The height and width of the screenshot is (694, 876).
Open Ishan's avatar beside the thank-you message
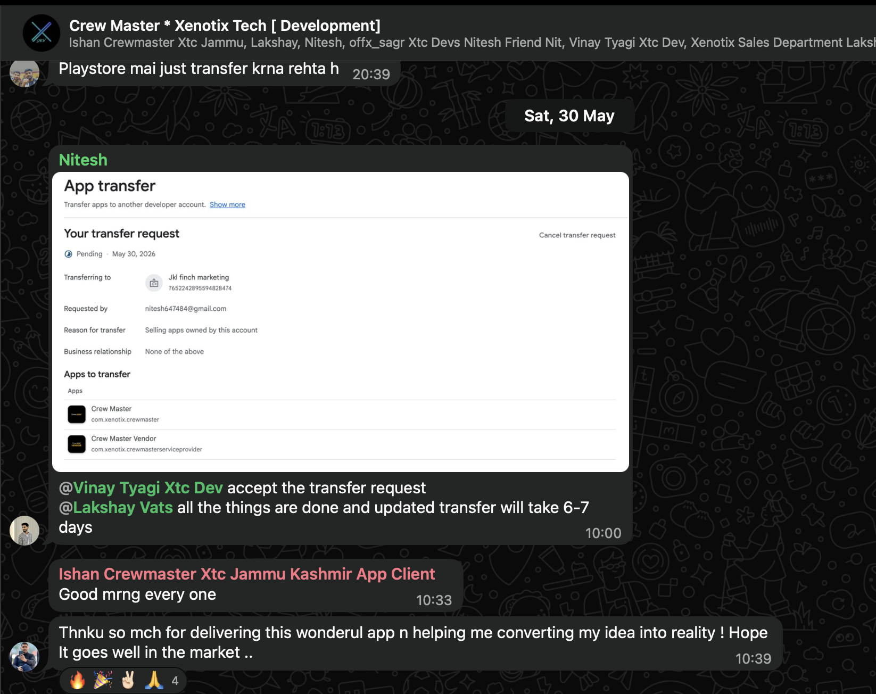(x=24, y=657)
